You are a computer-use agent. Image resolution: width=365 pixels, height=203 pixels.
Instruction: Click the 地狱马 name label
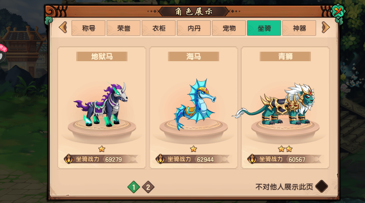point(102,57)
